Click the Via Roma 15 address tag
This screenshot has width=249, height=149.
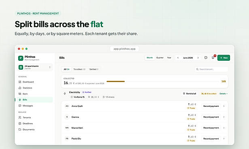(78, 97)
